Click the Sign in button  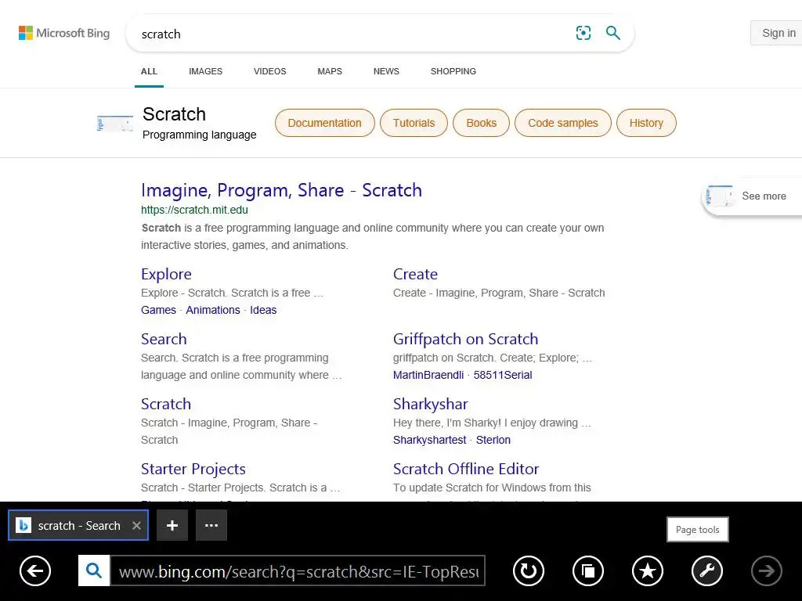pos(778,33)
